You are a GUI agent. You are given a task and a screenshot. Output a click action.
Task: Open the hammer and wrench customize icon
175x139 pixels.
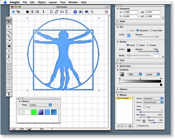click(x=106, y=12)
